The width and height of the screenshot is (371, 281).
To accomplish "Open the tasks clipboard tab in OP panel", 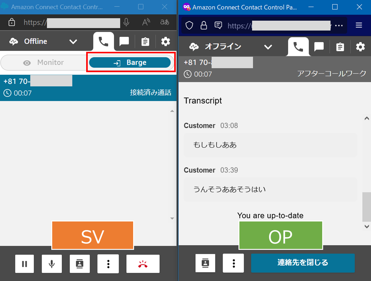I will 340,47.
